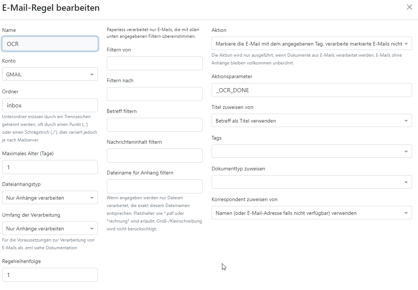Open the Titel zuweisen von dropdown
This screenshot has width=418, height=290.
[x=312, y=120]
